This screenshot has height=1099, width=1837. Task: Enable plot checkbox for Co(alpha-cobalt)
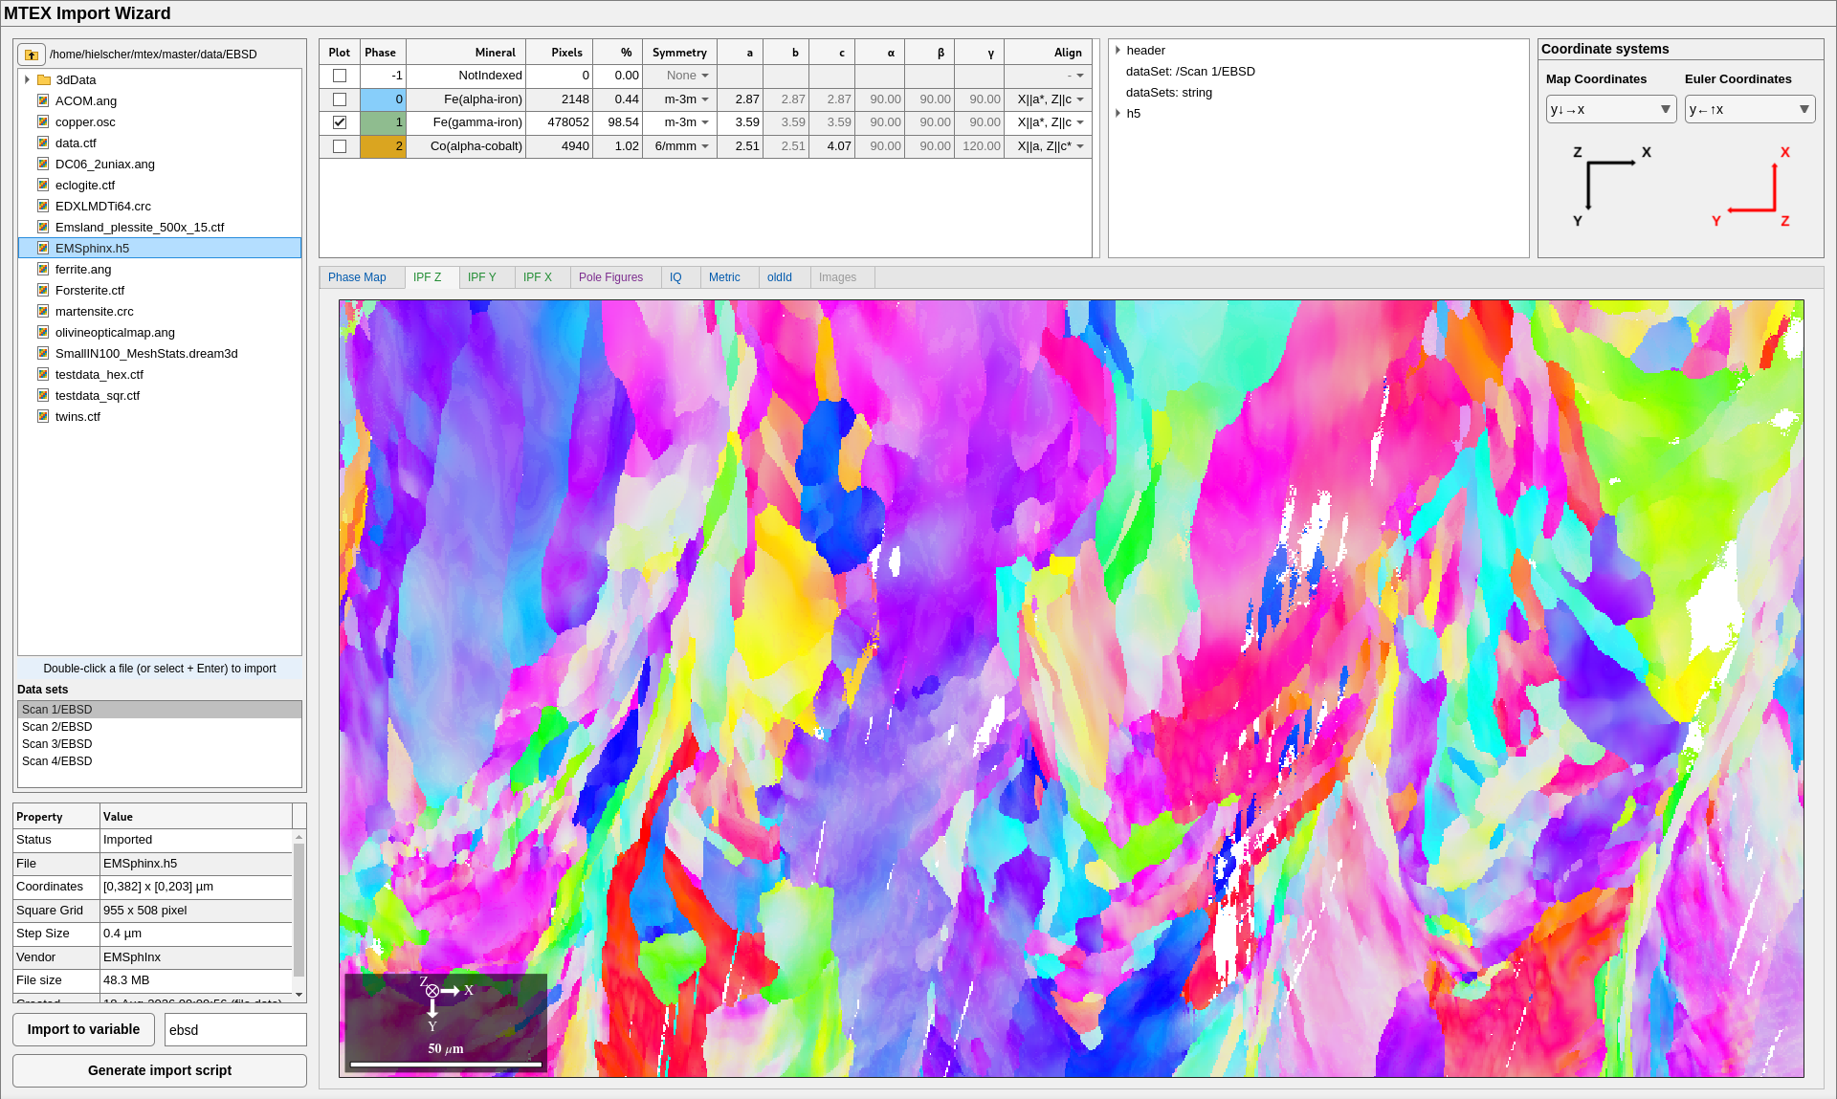(x=340, y=146)
